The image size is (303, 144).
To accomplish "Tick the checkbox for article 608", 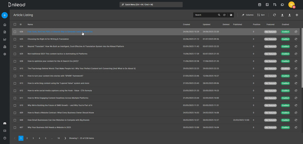I will click(x=15, y=120).
